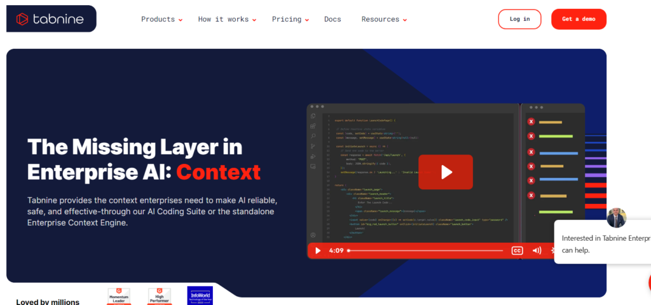Open the chat agent's avatar photo
Image resolution: width=651 pixels, height=305 pixels.
(616, 218)
